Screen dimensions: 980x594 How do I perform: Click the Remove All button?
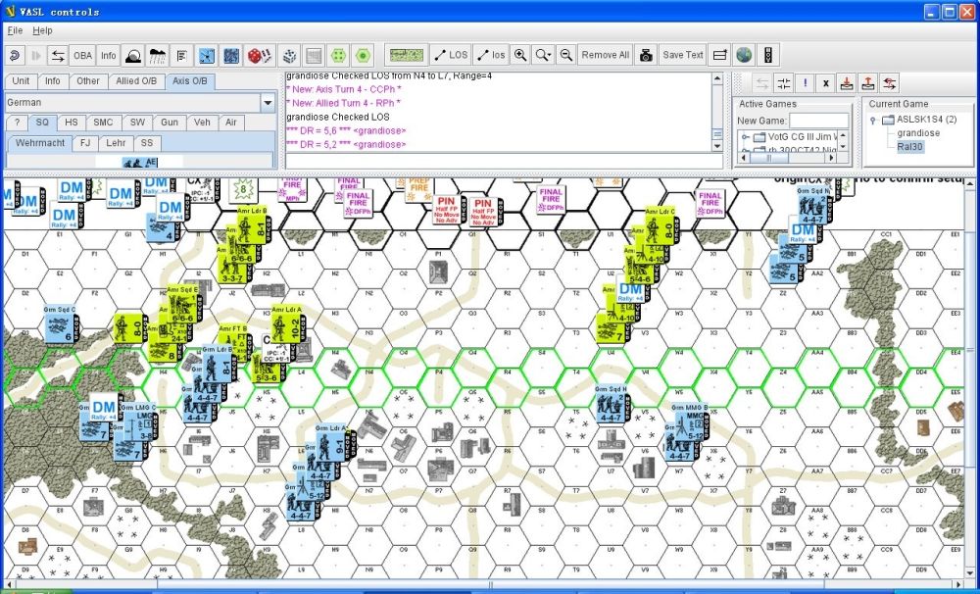point(605,55)
